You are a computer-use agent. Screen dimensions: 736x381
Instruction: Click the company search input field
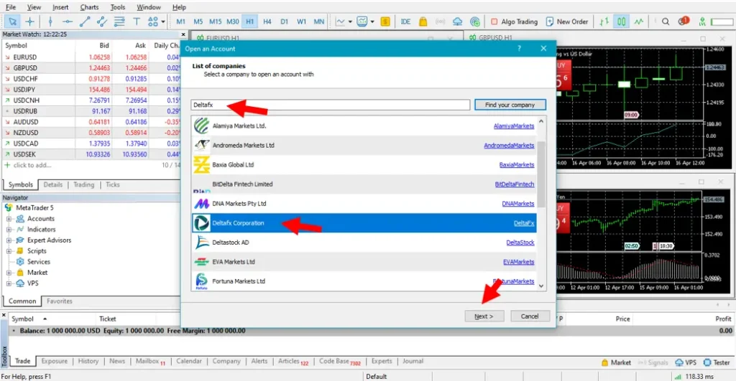tap(331, 105)
